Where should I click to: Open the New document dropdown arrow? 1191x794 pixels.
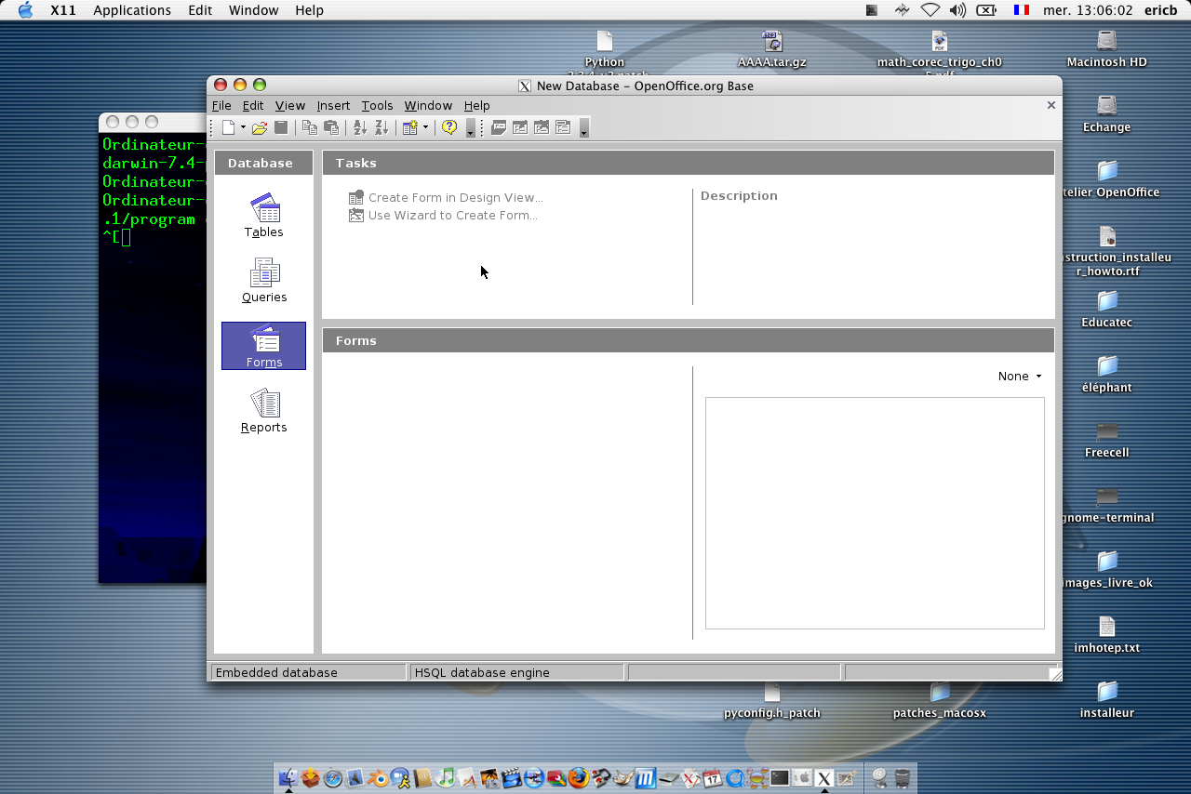coord(243,127)
